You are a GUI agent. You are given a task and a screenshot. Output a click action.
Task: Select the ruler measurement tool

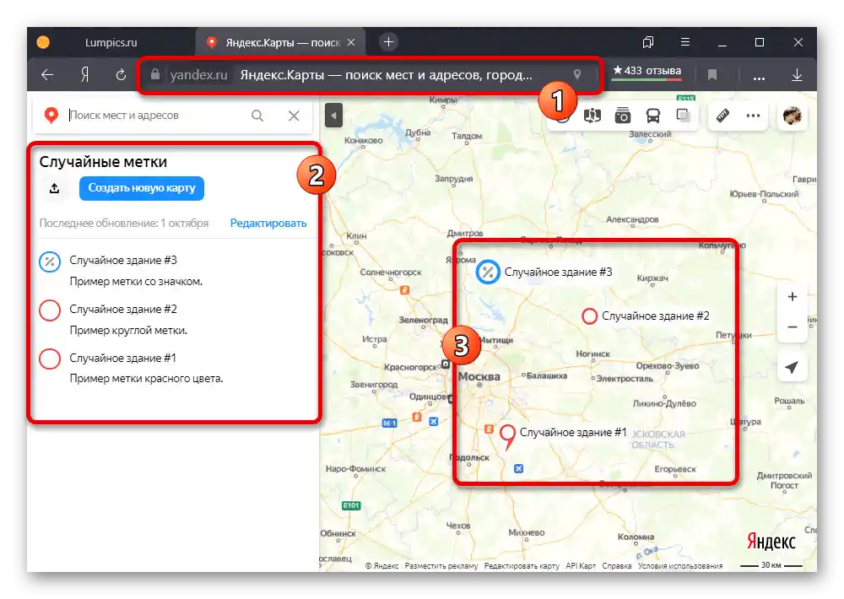pyautogui.click(x=722, y=116)
